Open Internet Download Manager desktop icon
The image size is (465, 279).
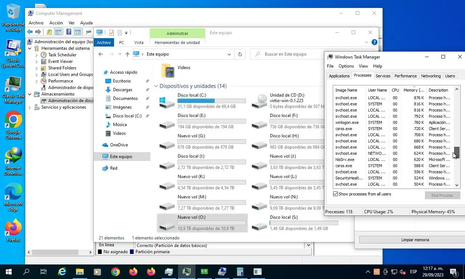click(x=13, y=161)
